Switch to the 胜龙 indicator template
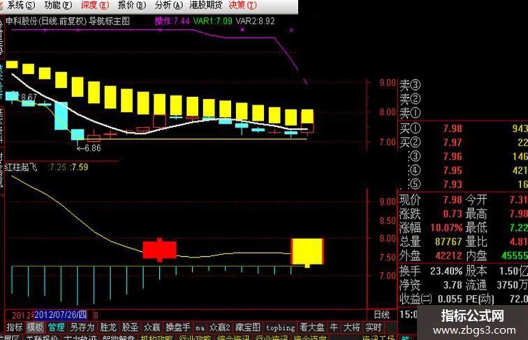 click(108, 327)
